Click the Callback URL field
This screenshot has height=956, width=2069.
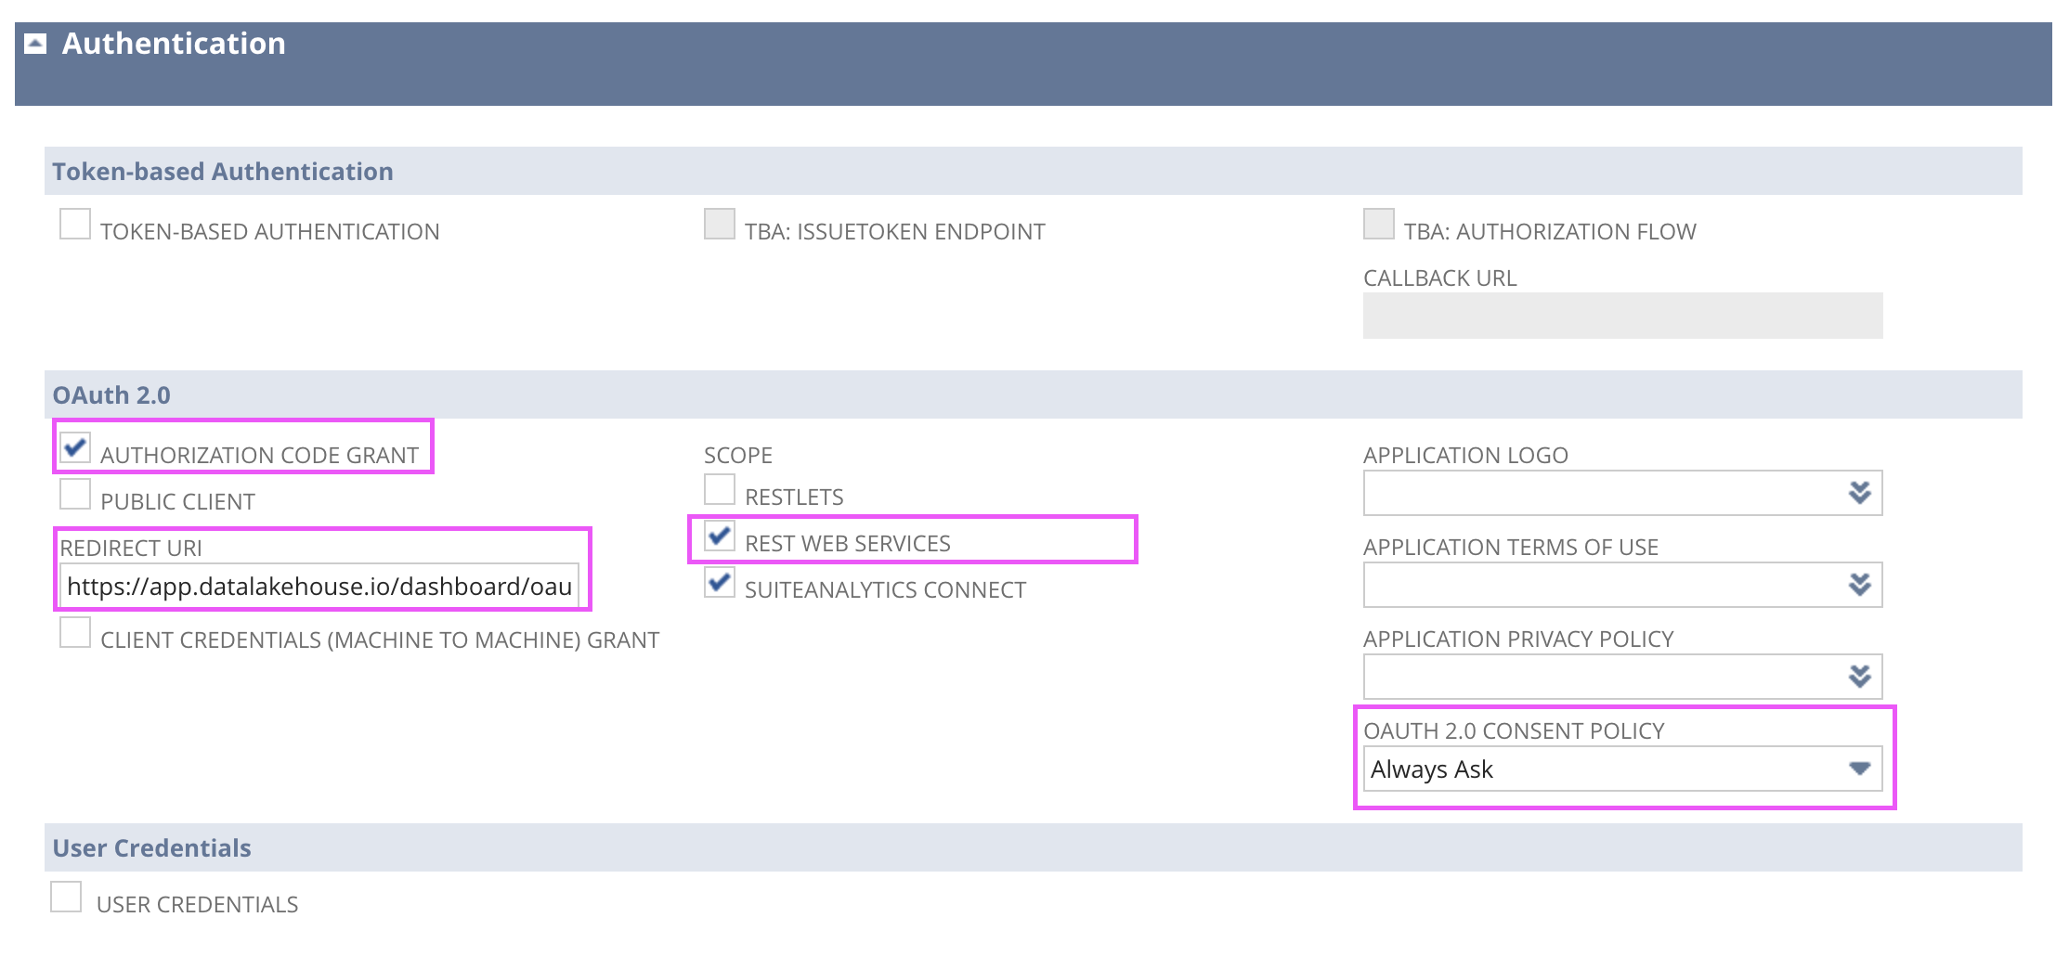1621,316
